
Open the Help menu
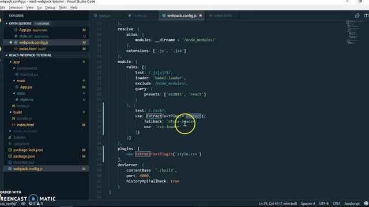click(74, 7)
